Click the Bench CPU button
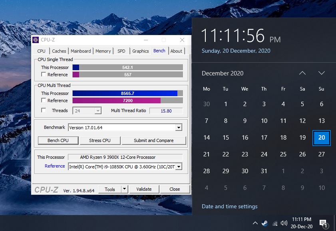The image size is (336, 231). click(58, 140)
